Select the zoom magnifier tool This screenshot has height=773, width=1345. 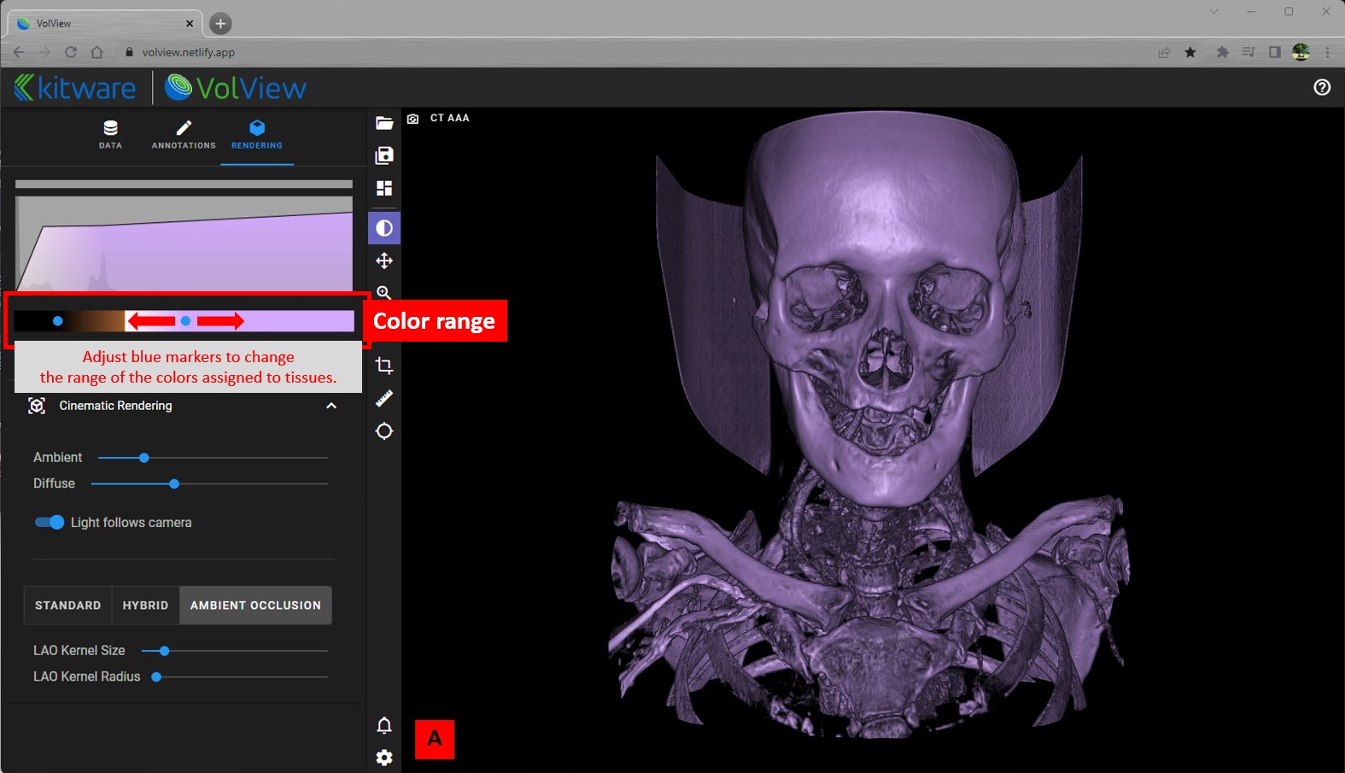pos(384,292)
